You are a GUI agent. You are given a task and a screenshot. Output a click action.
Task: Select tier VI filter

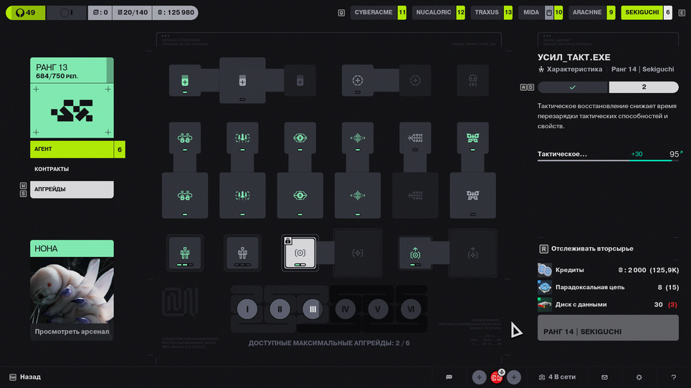(410, 309)
